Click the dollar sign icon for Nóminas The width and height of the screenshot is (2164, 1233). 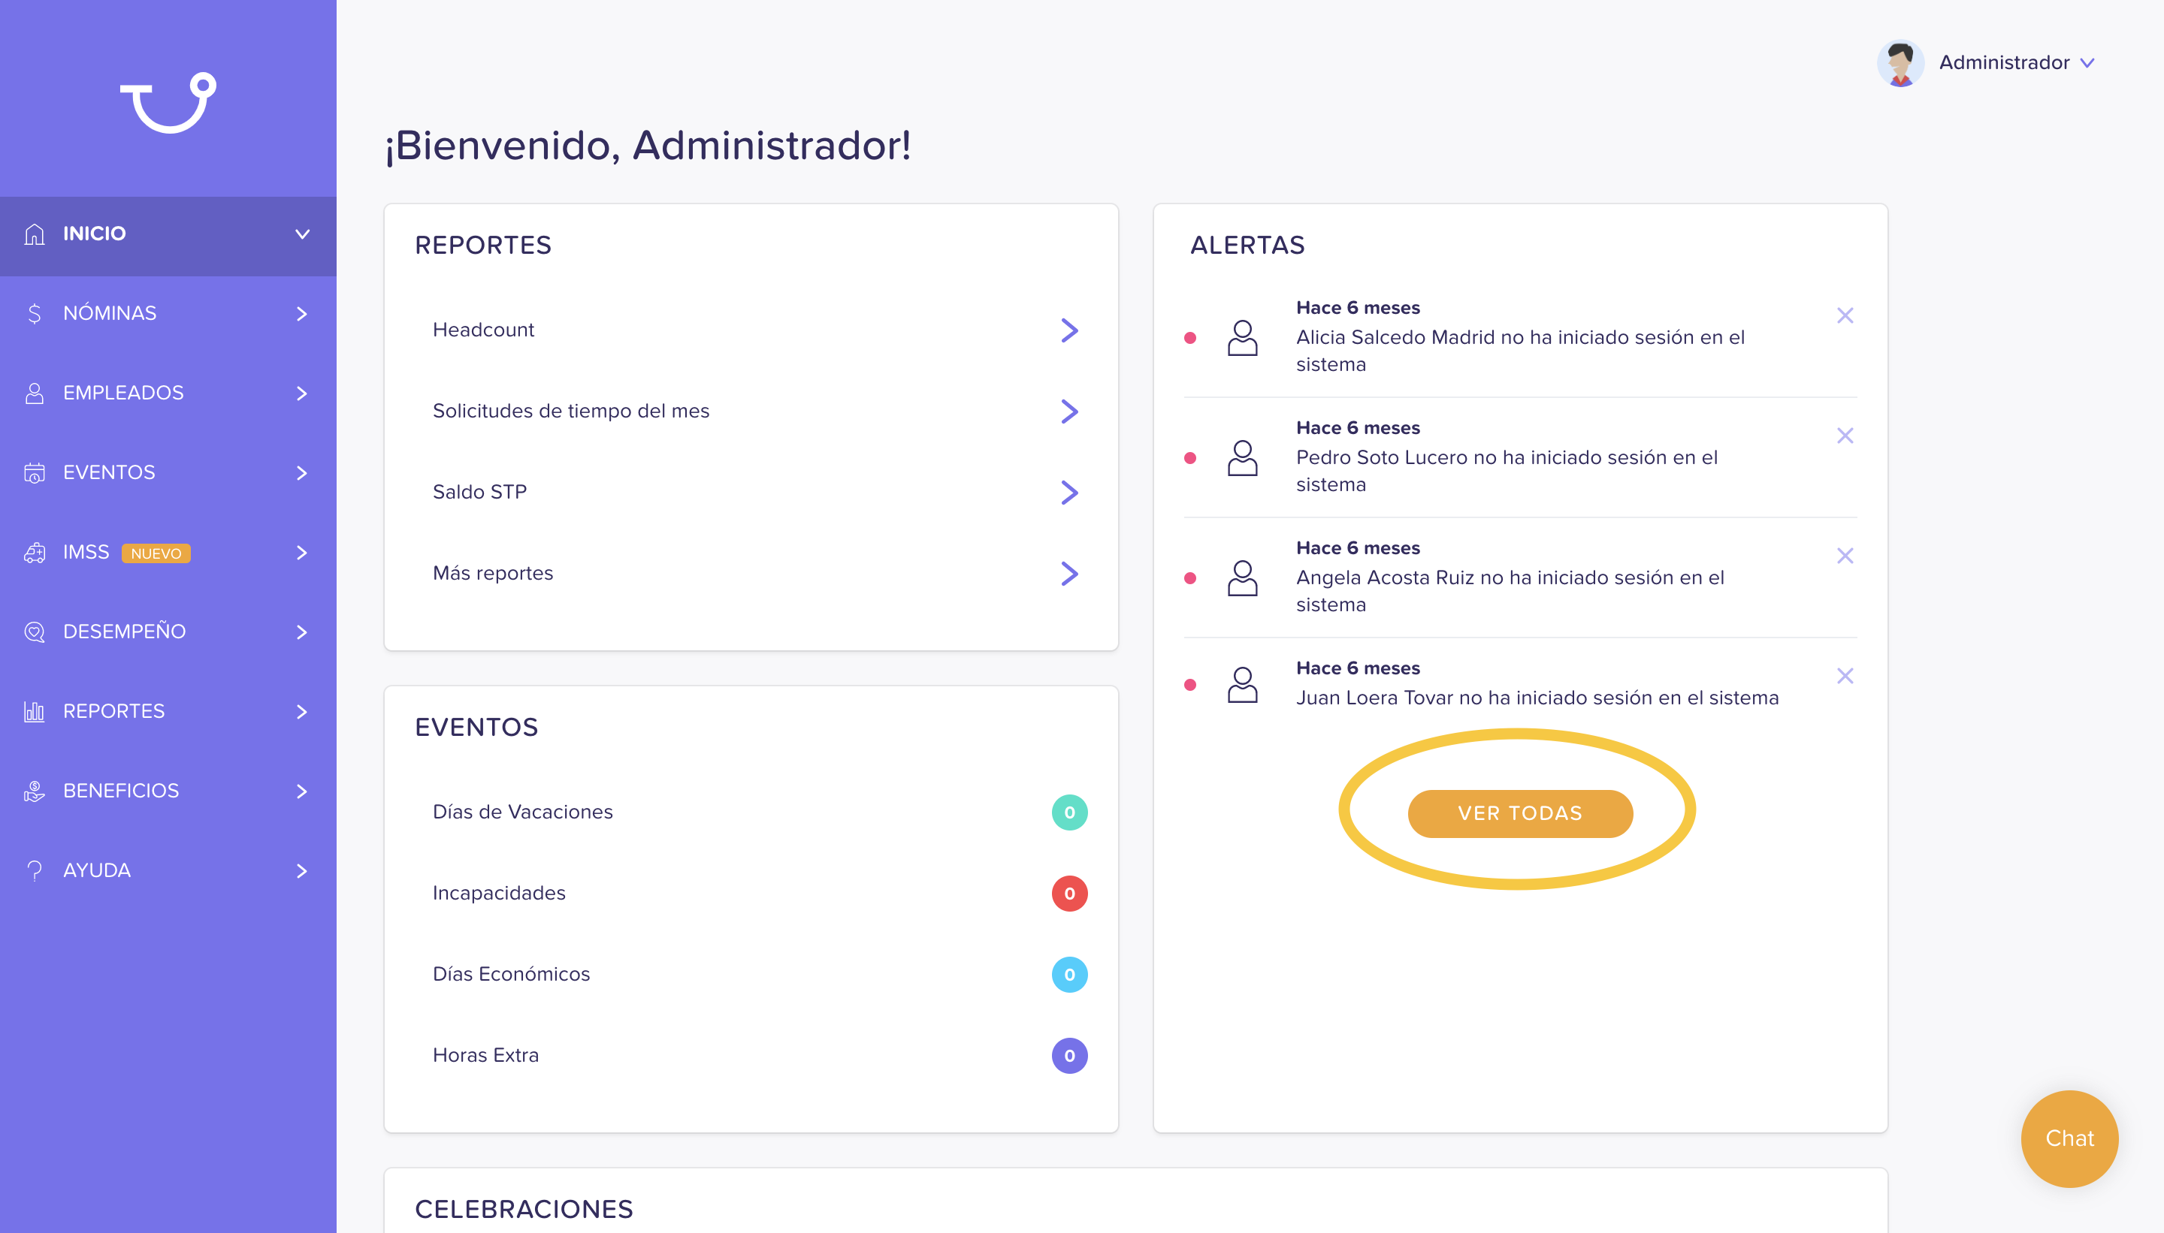(34, 313)
